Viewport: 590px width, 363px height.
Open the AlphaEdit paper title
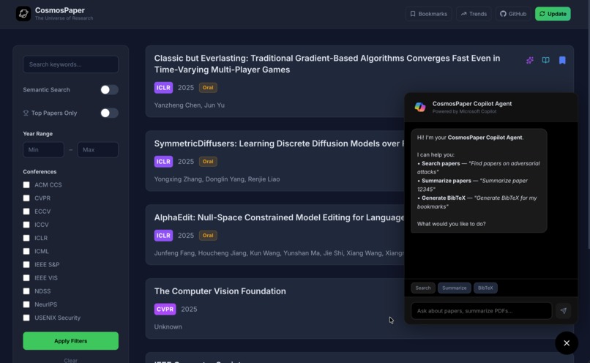279,217
